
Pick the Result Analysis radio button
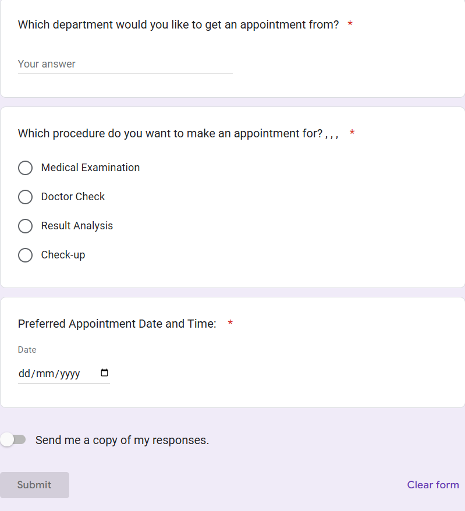coord(25,226)
